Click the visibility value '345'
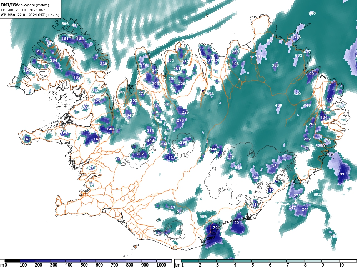The height and width of the screenshot is (268, 357). tap(130, 115)
